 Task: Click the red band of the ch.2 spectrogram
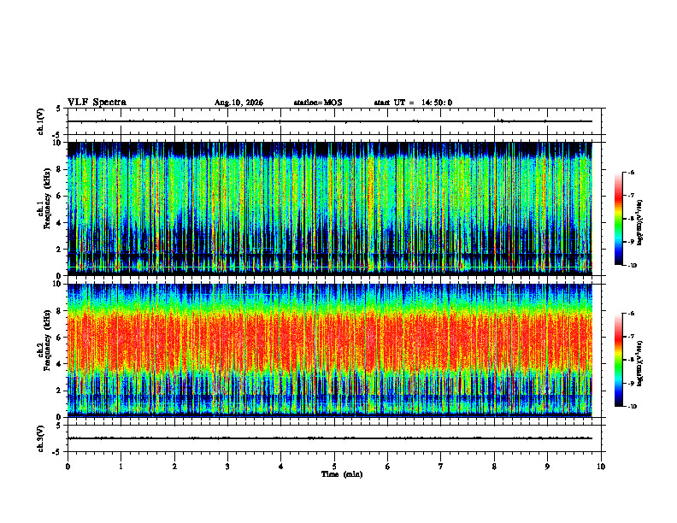tap(330, 341)
